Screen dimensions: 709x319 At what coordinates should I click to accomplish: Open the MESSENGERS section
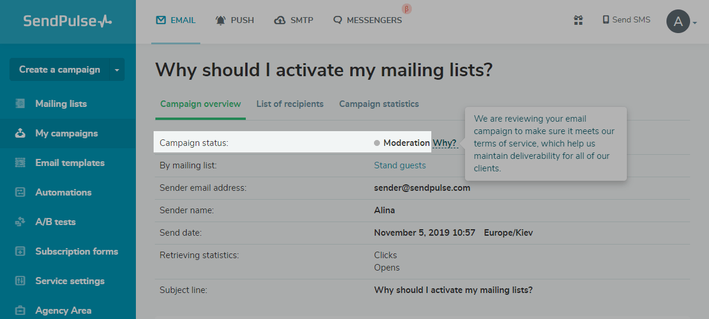pyautogui.click(x=367, y=20)
